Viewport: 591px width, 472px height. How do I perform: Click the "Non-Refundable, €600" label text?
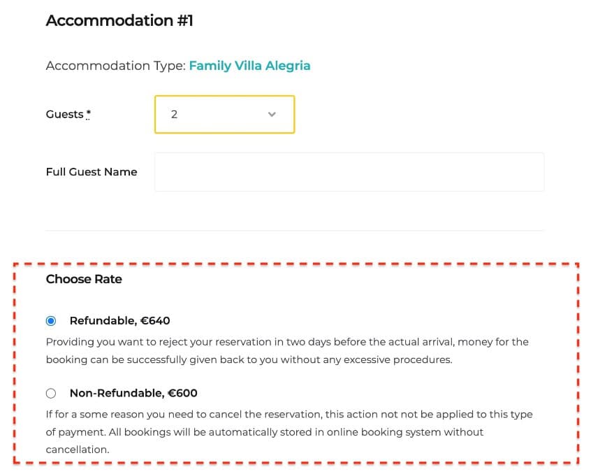click(133, 393)
